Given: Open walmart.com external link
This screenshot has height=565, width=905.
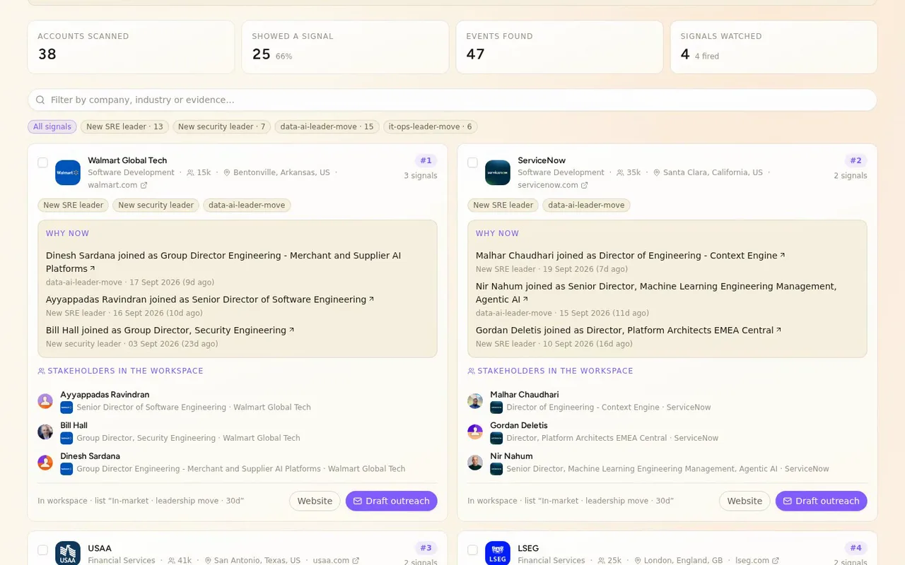Looking at the screenshot, I should click(x=117, y=185).
